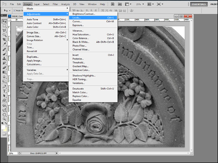The image size is (218, 163).
Task: Select the Hand tool
Action: (x=4, y=115)
